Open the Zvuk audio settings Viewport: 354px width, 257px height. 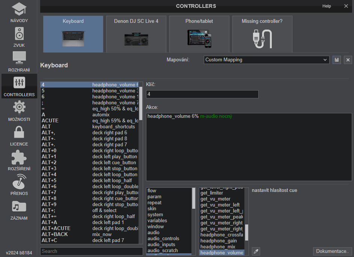pos(19,37)
